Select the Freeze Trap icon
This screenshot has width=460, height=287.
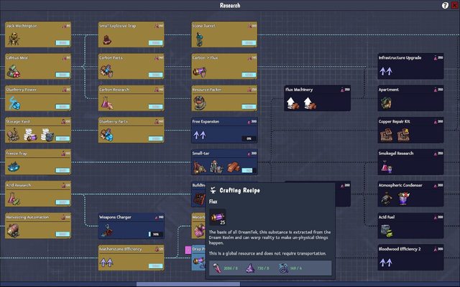pyautogui.click(x=14, y=166)
